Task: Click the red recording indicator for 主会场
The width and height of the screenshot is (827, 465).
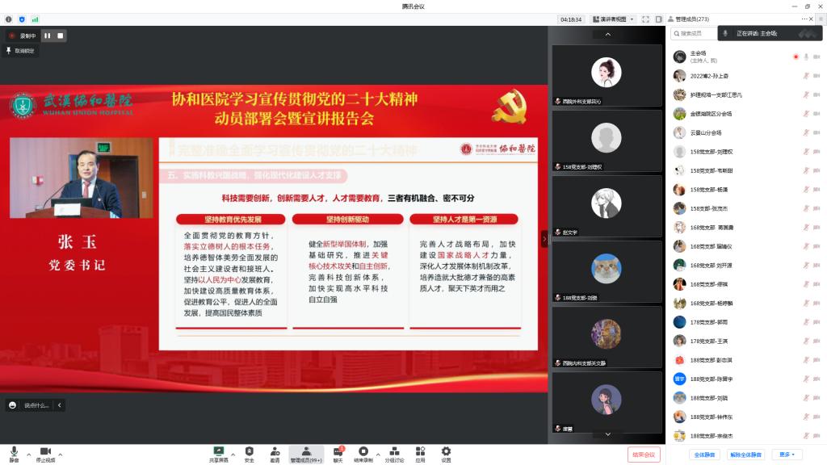Action: (x=796, y=57)
